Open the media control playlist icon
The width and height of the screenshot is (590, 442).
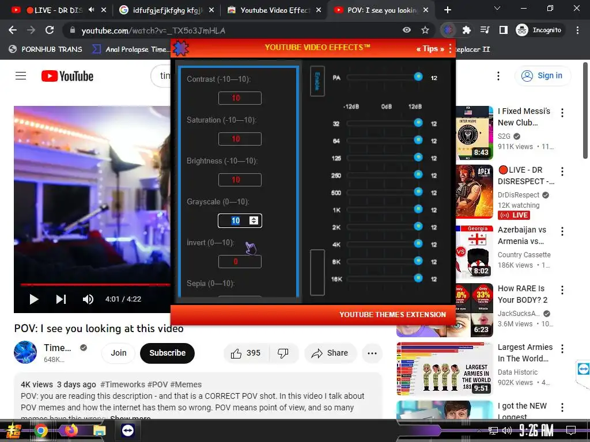click(485, 30)
